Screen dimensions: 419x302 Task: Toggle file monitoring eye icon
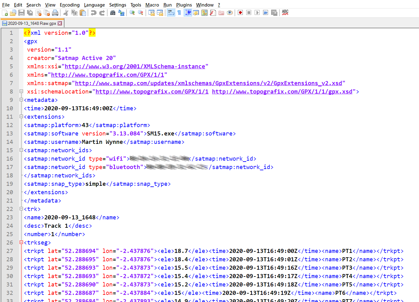[x=230, y=13]
